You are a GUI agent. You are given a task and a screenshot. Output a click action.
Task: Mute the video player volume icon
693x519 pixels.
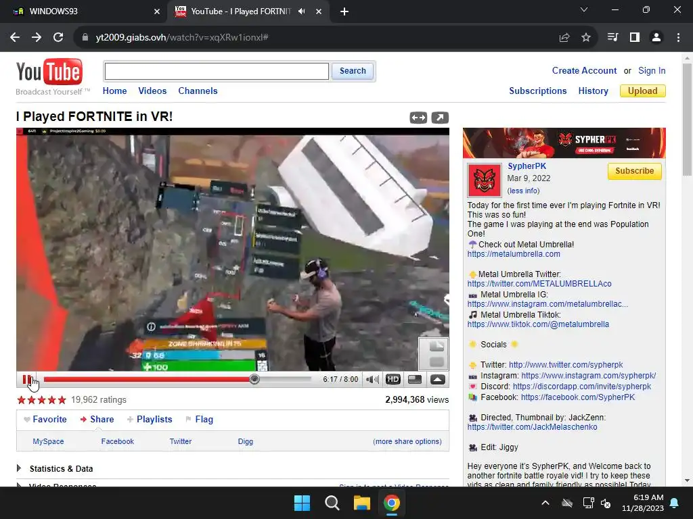(373, 379)
